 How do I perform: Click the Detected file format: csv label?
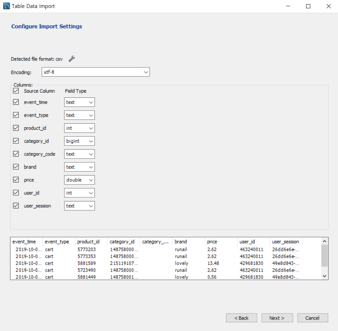(37, 59)
